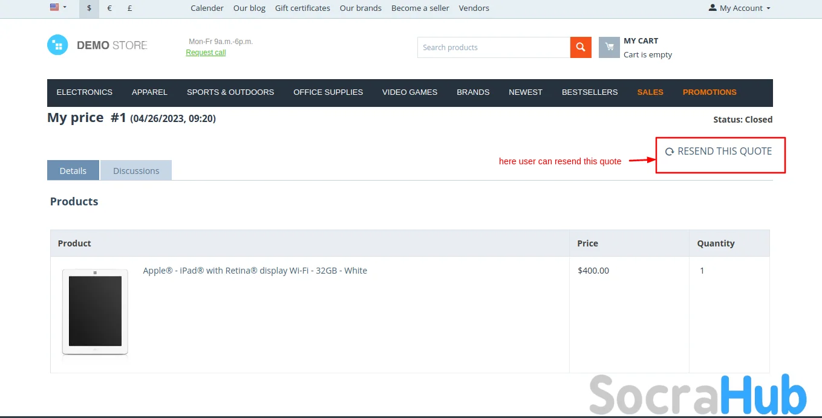Open Office Supplies category
Viewport: 822px width, 418px height.
(328, 92)
